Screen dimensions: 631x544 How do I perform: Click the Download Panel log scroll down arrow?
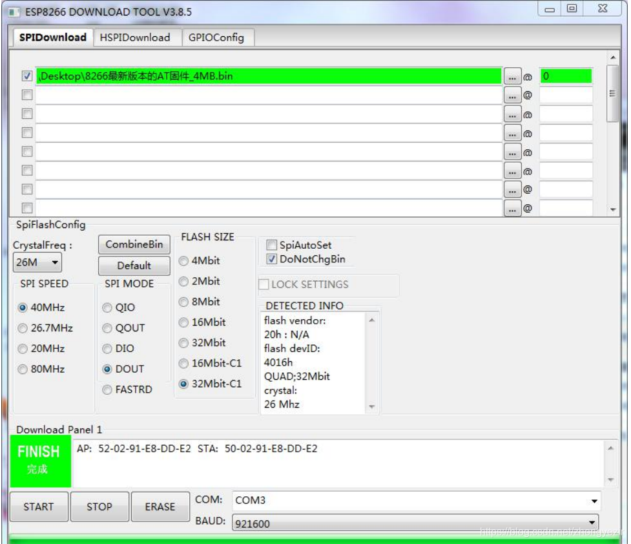tap(610, 479)
